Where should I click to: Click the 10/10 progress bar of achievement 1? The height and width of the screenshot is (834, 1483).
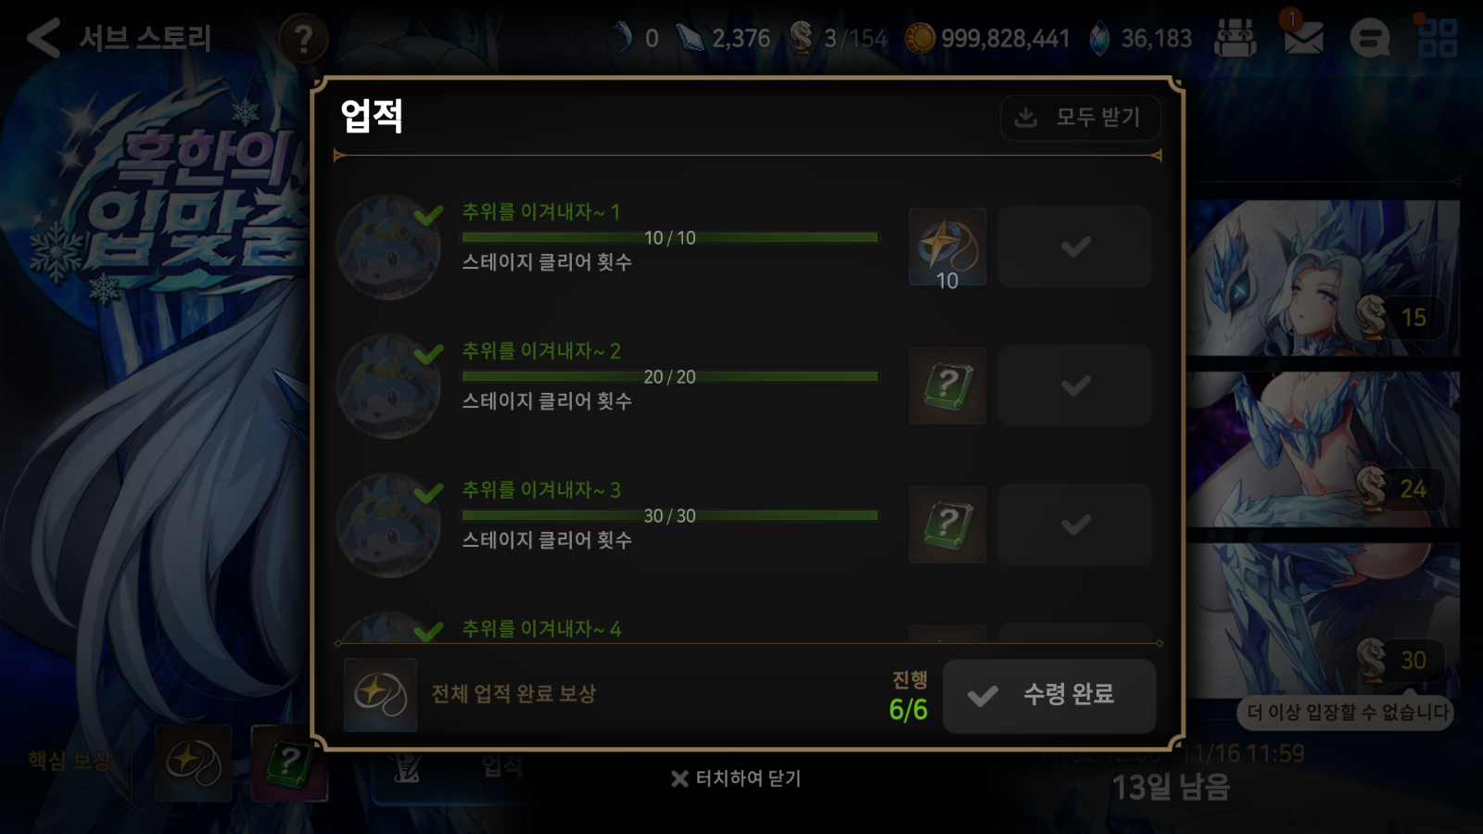coord(670,238)
